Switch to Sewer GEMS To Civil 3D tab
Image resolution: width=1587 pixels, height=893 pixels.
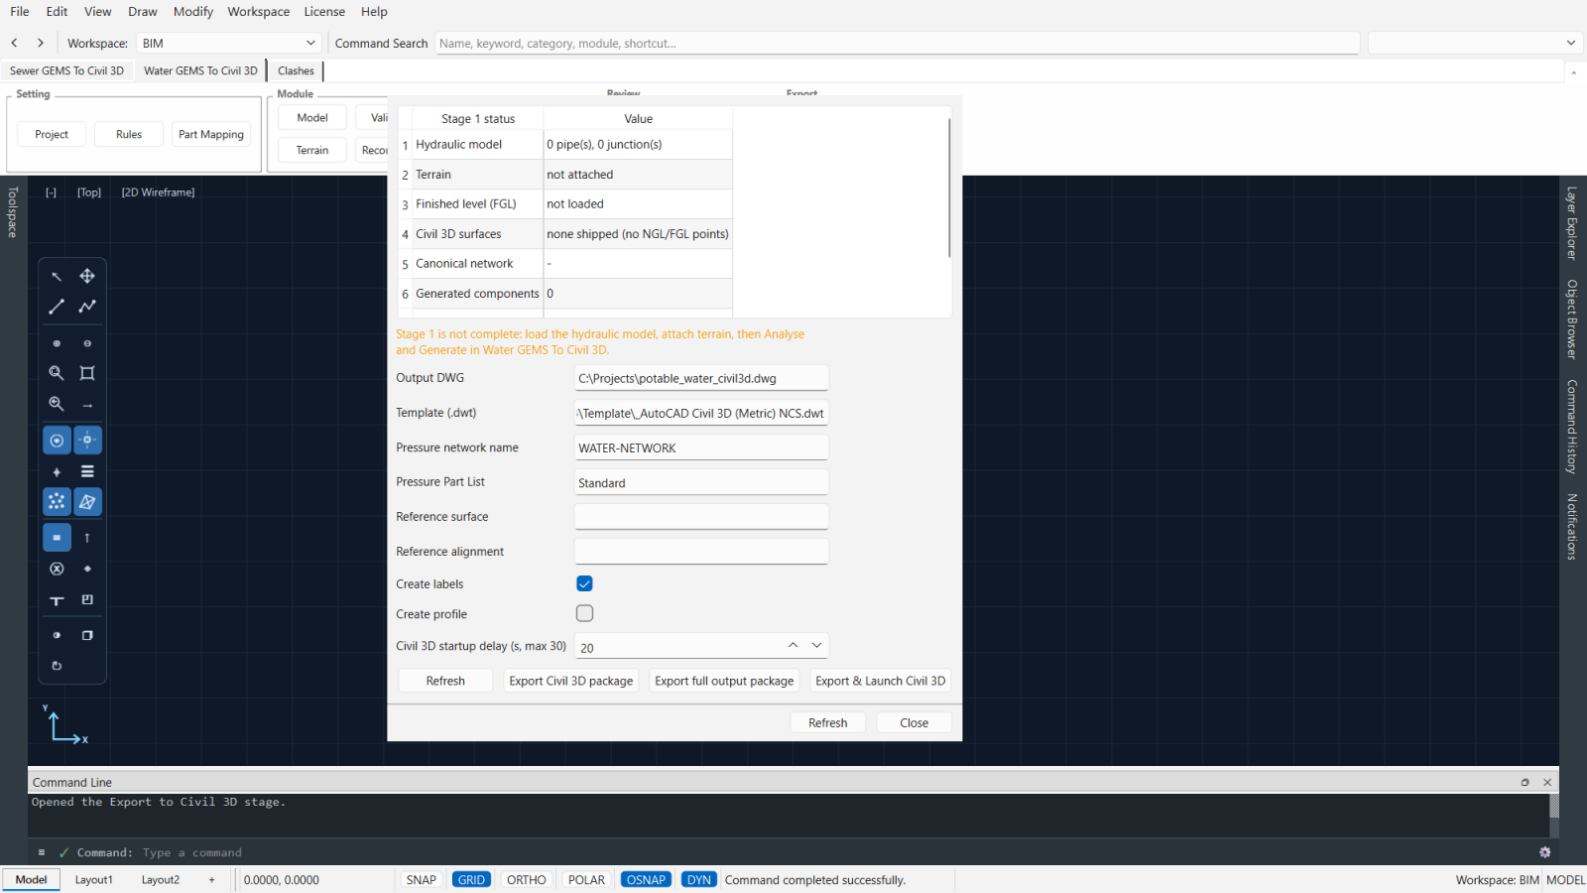pyautogui.click(x=66, y=70)
